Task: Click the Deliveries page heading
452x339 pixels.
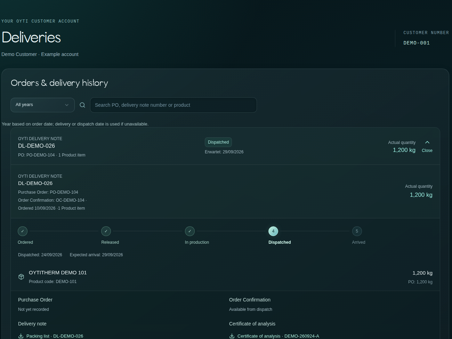Action: (31, 38)
